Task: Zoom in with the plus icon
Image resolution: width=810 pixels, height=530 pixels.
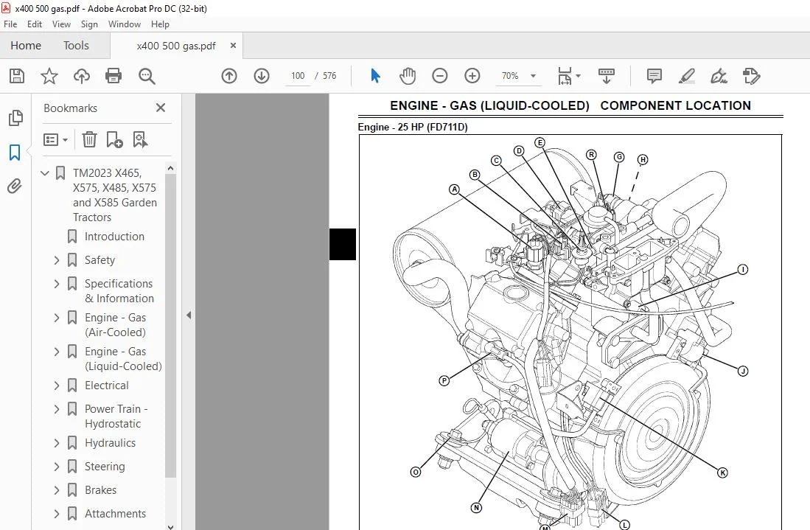Action: click(x=472, y=76)
